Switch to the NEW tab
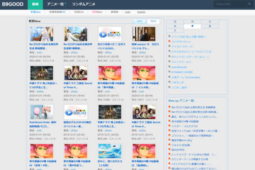 click(153, 21)
